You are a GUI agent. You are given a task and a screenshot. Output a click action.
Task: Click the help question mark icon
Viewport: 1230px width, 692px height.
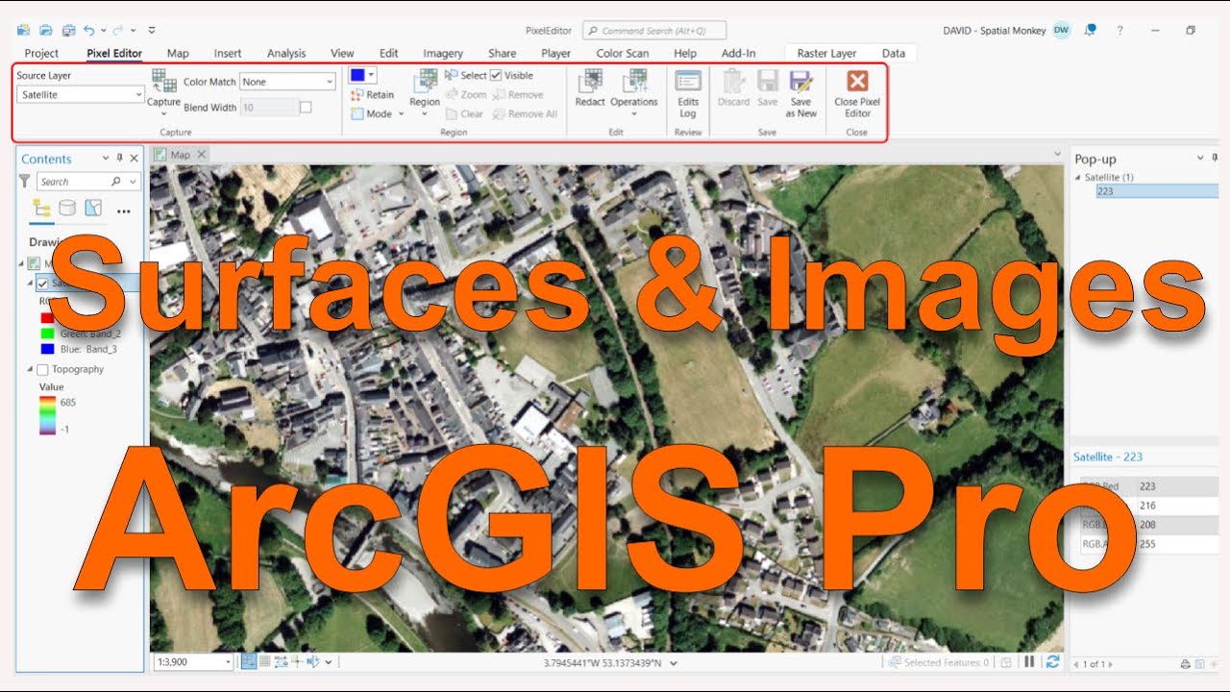point(1120,31)
